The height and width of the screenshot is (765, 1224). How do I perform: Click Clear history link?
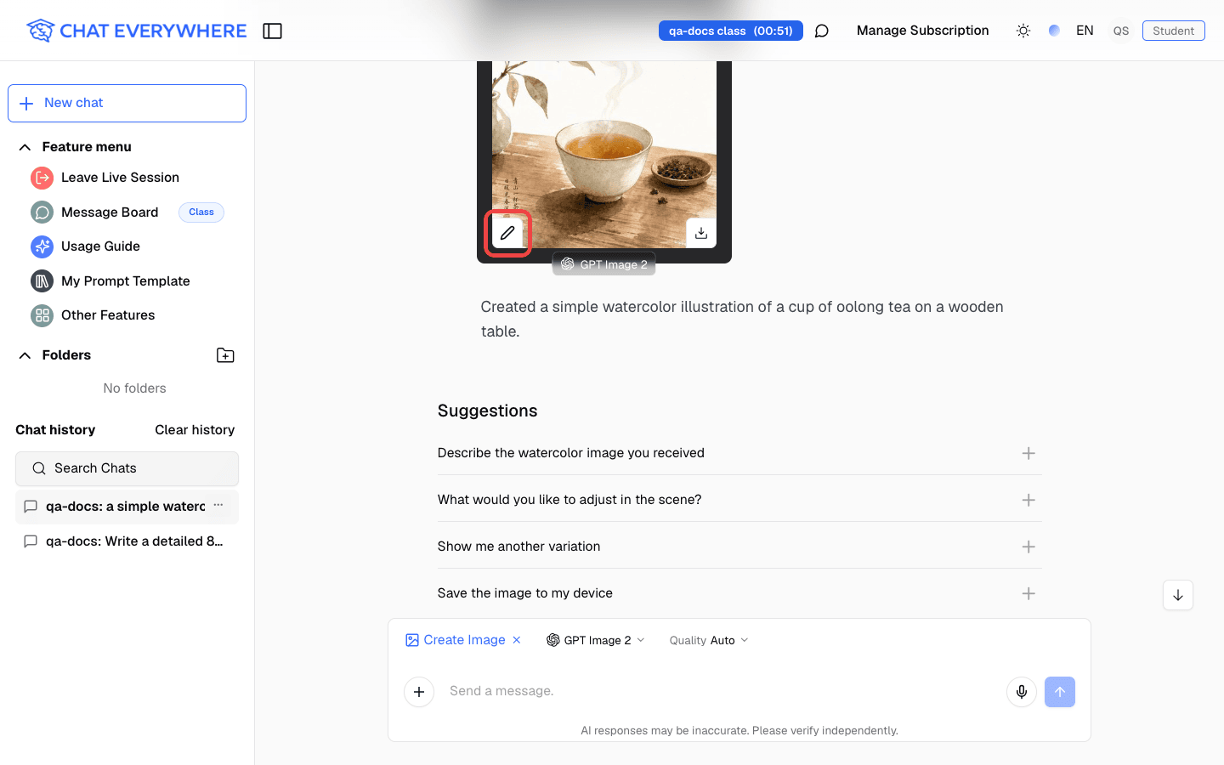pyautogui.click(x=195, y=430)
